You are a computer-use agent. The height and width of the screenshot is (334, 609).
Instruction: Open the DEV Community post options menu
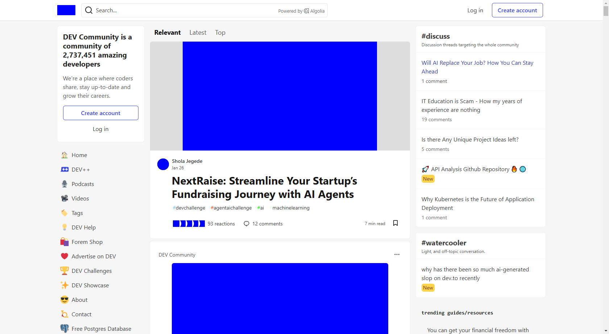click(397, 254)
